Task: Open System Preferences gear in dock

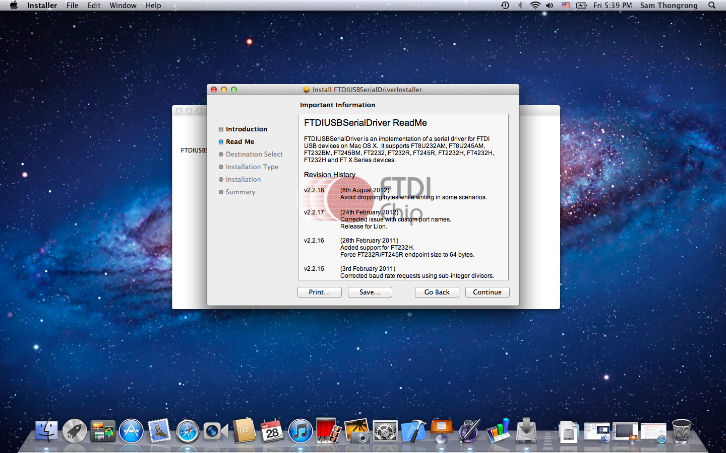Action: [x=385, y=431]
